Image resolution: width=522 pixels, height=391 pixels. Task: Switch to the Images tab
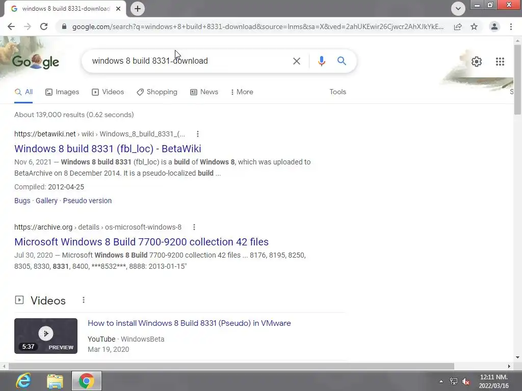pyautogui.click(x=62, y=92)
